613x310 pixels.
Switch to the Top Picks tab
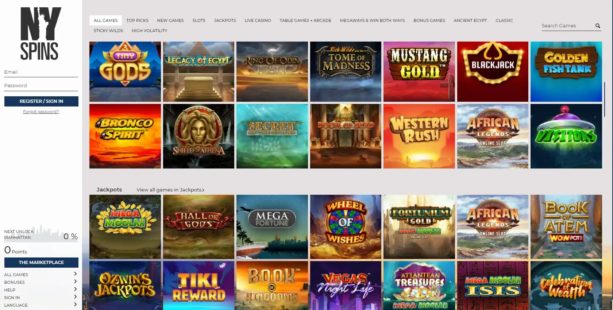[x=137, y=20]
